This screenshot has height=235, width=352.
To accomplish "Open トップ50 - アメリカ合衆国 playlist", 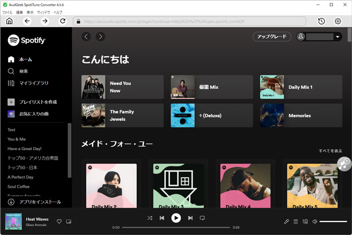I will pyautogui.click(x=33, y=158).
